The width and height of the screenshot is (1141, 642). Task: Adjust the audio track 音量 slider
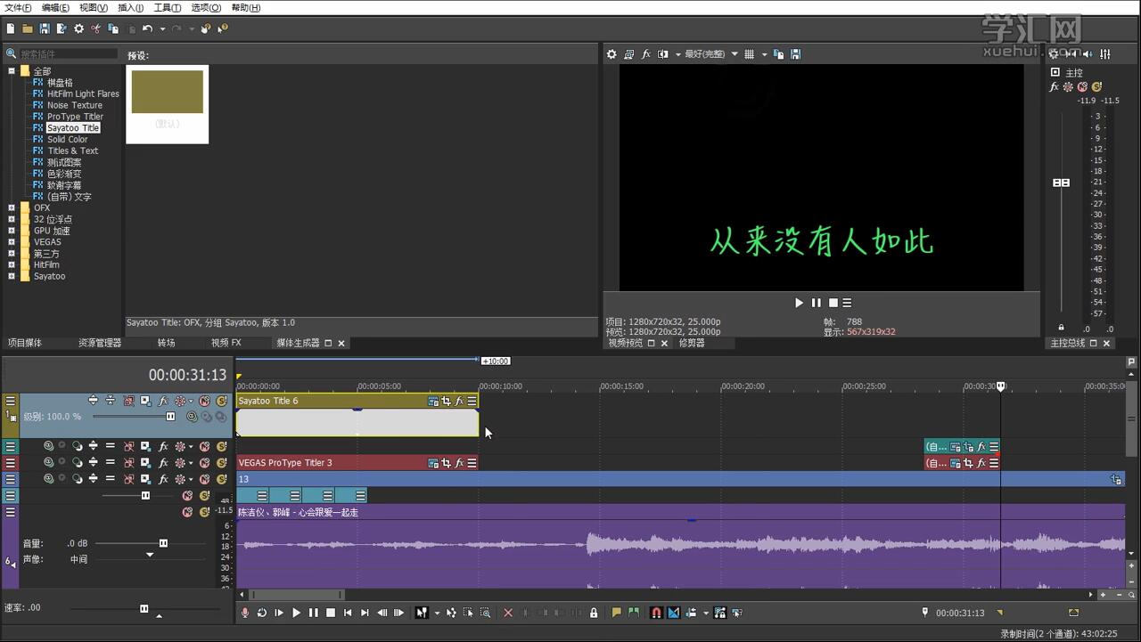(163, 543)
